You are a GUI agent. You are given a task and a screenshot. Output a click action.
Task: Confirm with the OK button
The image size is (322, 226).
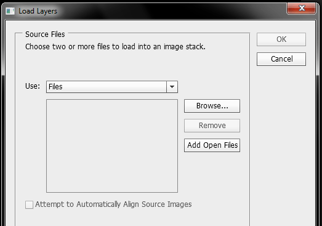coord(281,39)
